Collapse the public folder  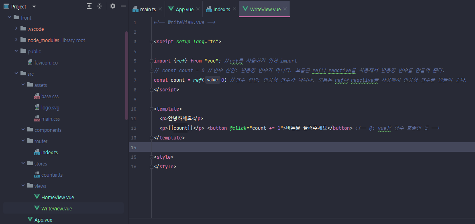(16, 51)
